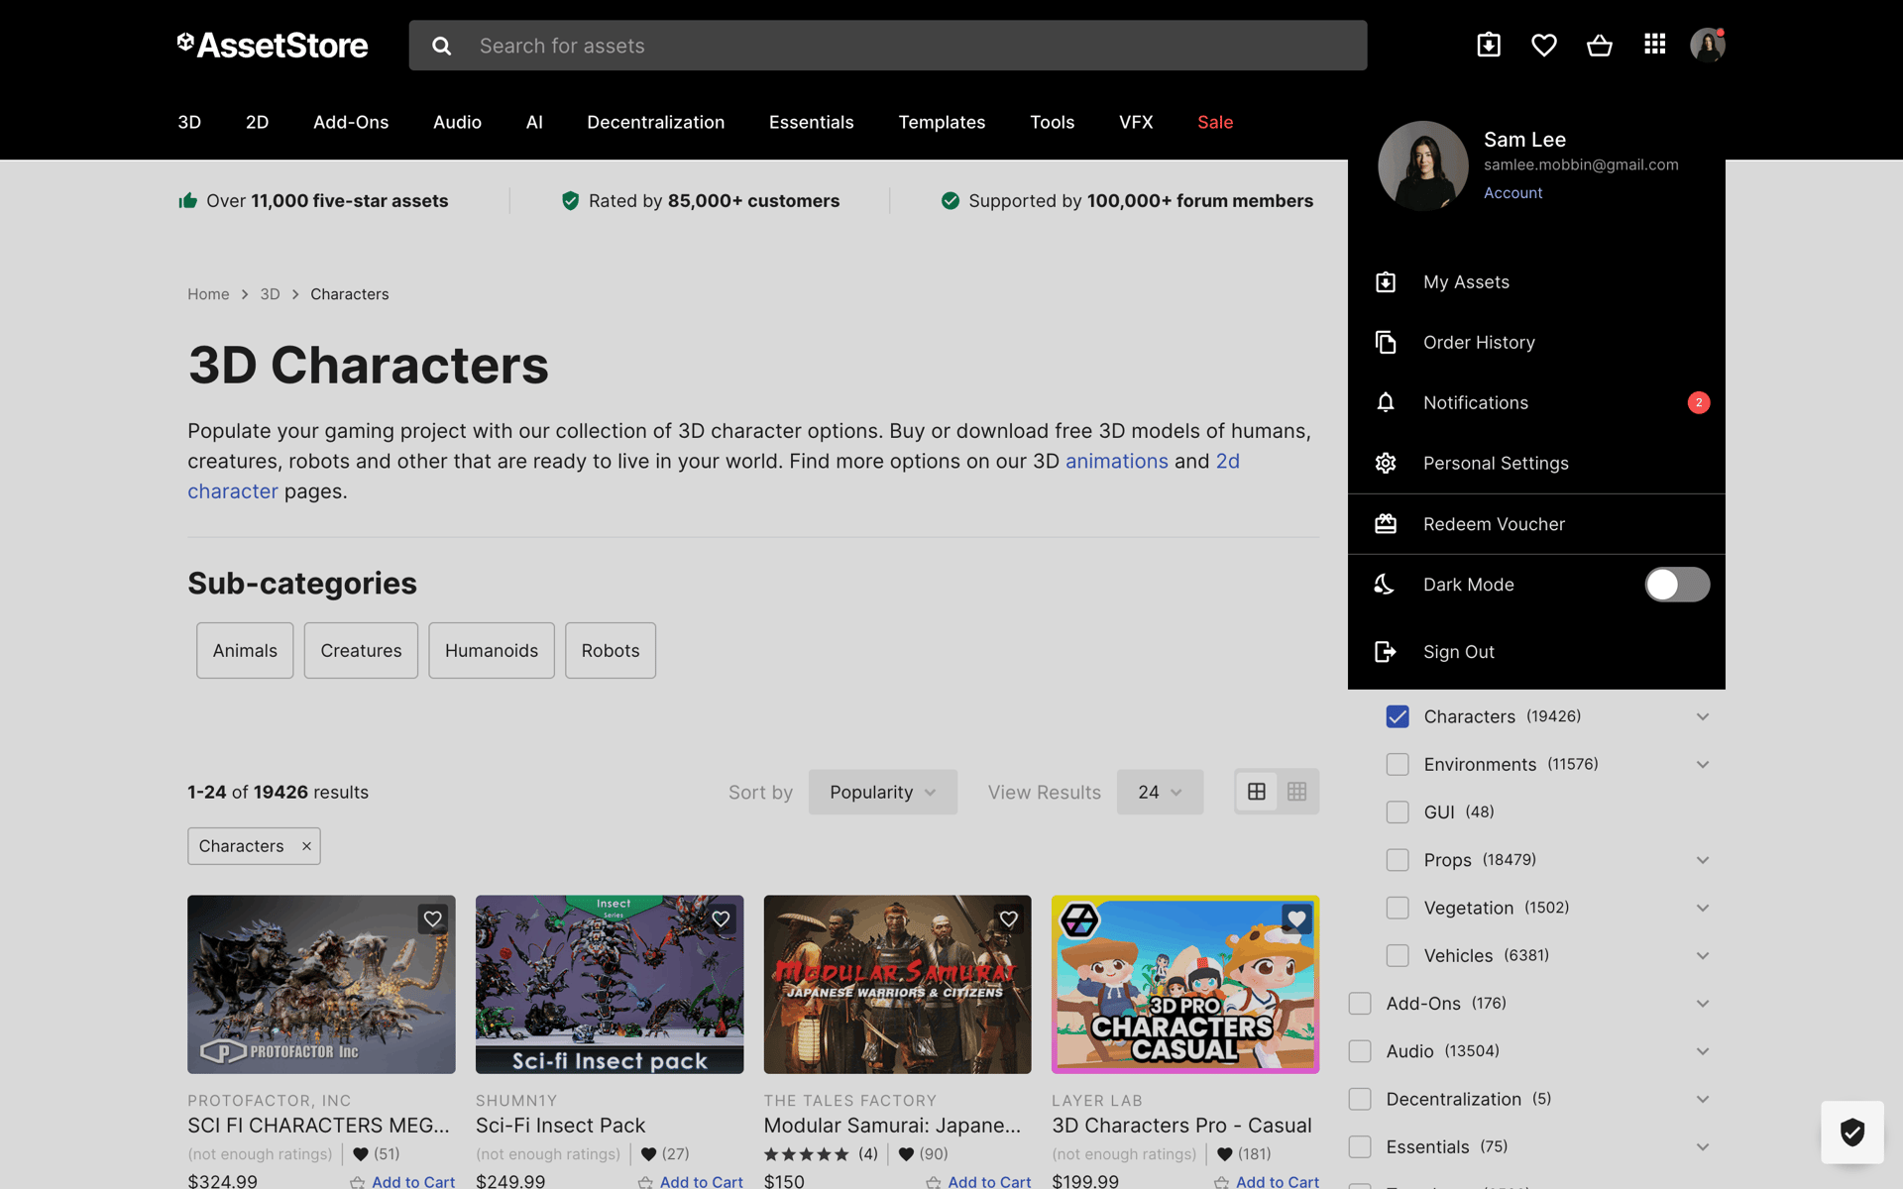Remove the Characters filter chip
The width and height of the screenshot is (1903, 1189).
[306, 846]
